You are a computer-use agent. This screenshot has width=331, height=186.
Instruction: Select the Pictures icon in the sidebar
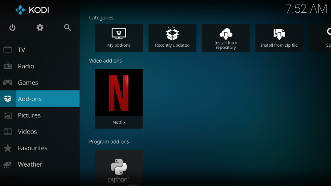(8, 115)
